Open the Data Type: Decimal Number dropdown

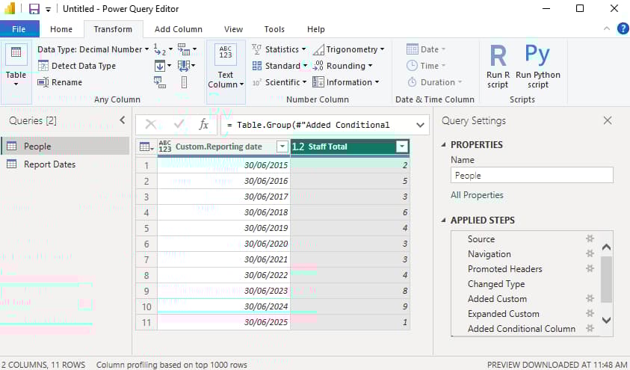(x=93, y=49)
